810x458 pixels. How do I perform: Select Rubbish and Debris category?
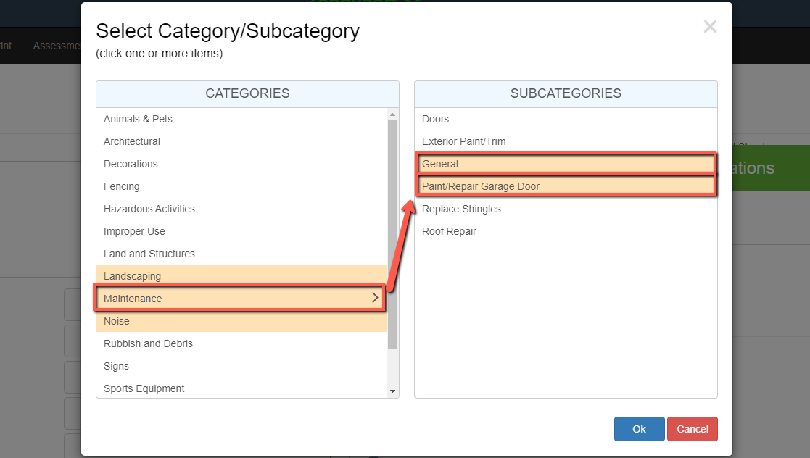tap(148, 343)
